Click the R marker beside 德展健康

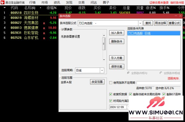(44, 28)
